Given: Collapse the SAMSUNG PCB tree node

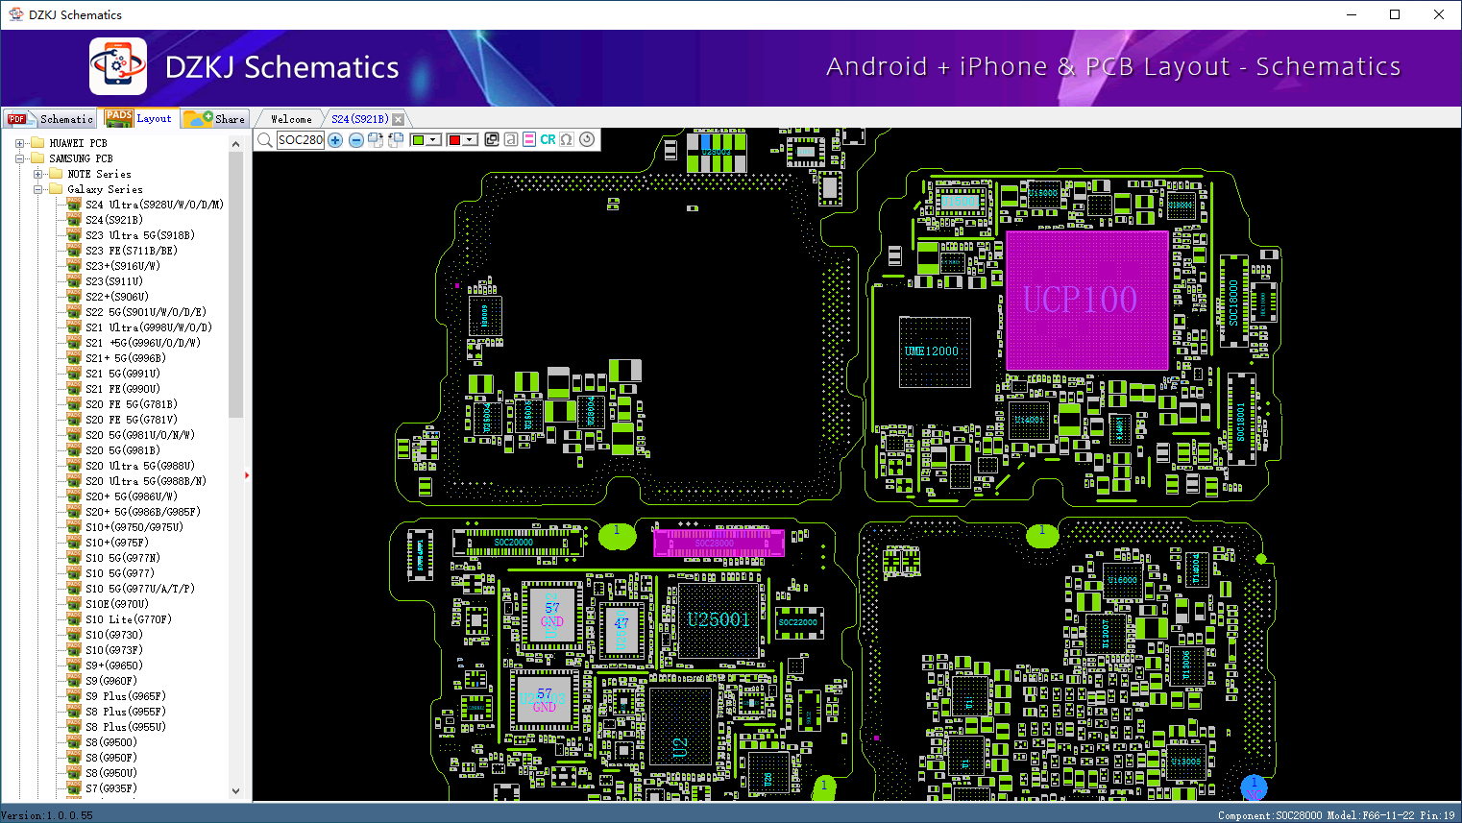Looking at the screenshot, I should click(19, 158).
